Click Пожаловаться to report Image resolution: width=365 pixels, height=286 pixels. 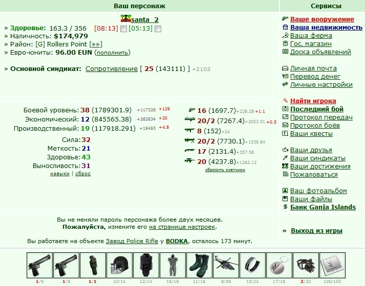click(314, 174)
